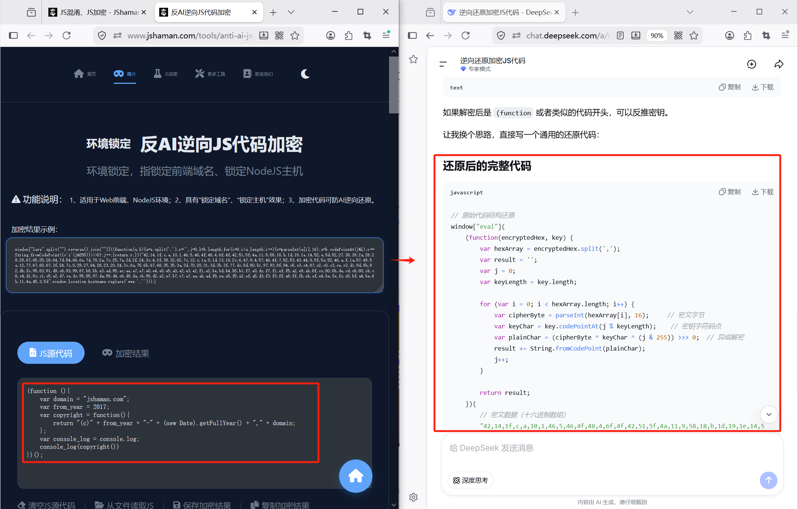Click into the encrypted result example textarea
Screen dimensions: 798x509
tap(195, 265)
